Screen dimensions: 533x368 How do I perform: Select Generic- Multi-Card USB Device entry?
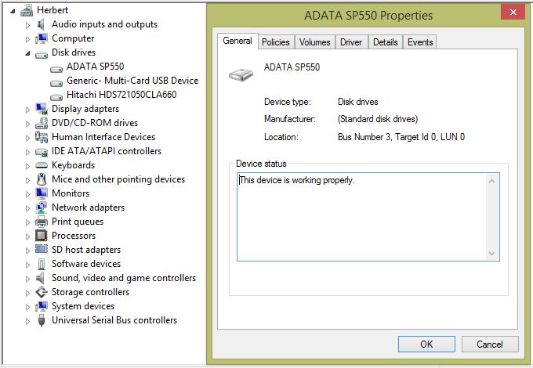[x=132, y=81]
